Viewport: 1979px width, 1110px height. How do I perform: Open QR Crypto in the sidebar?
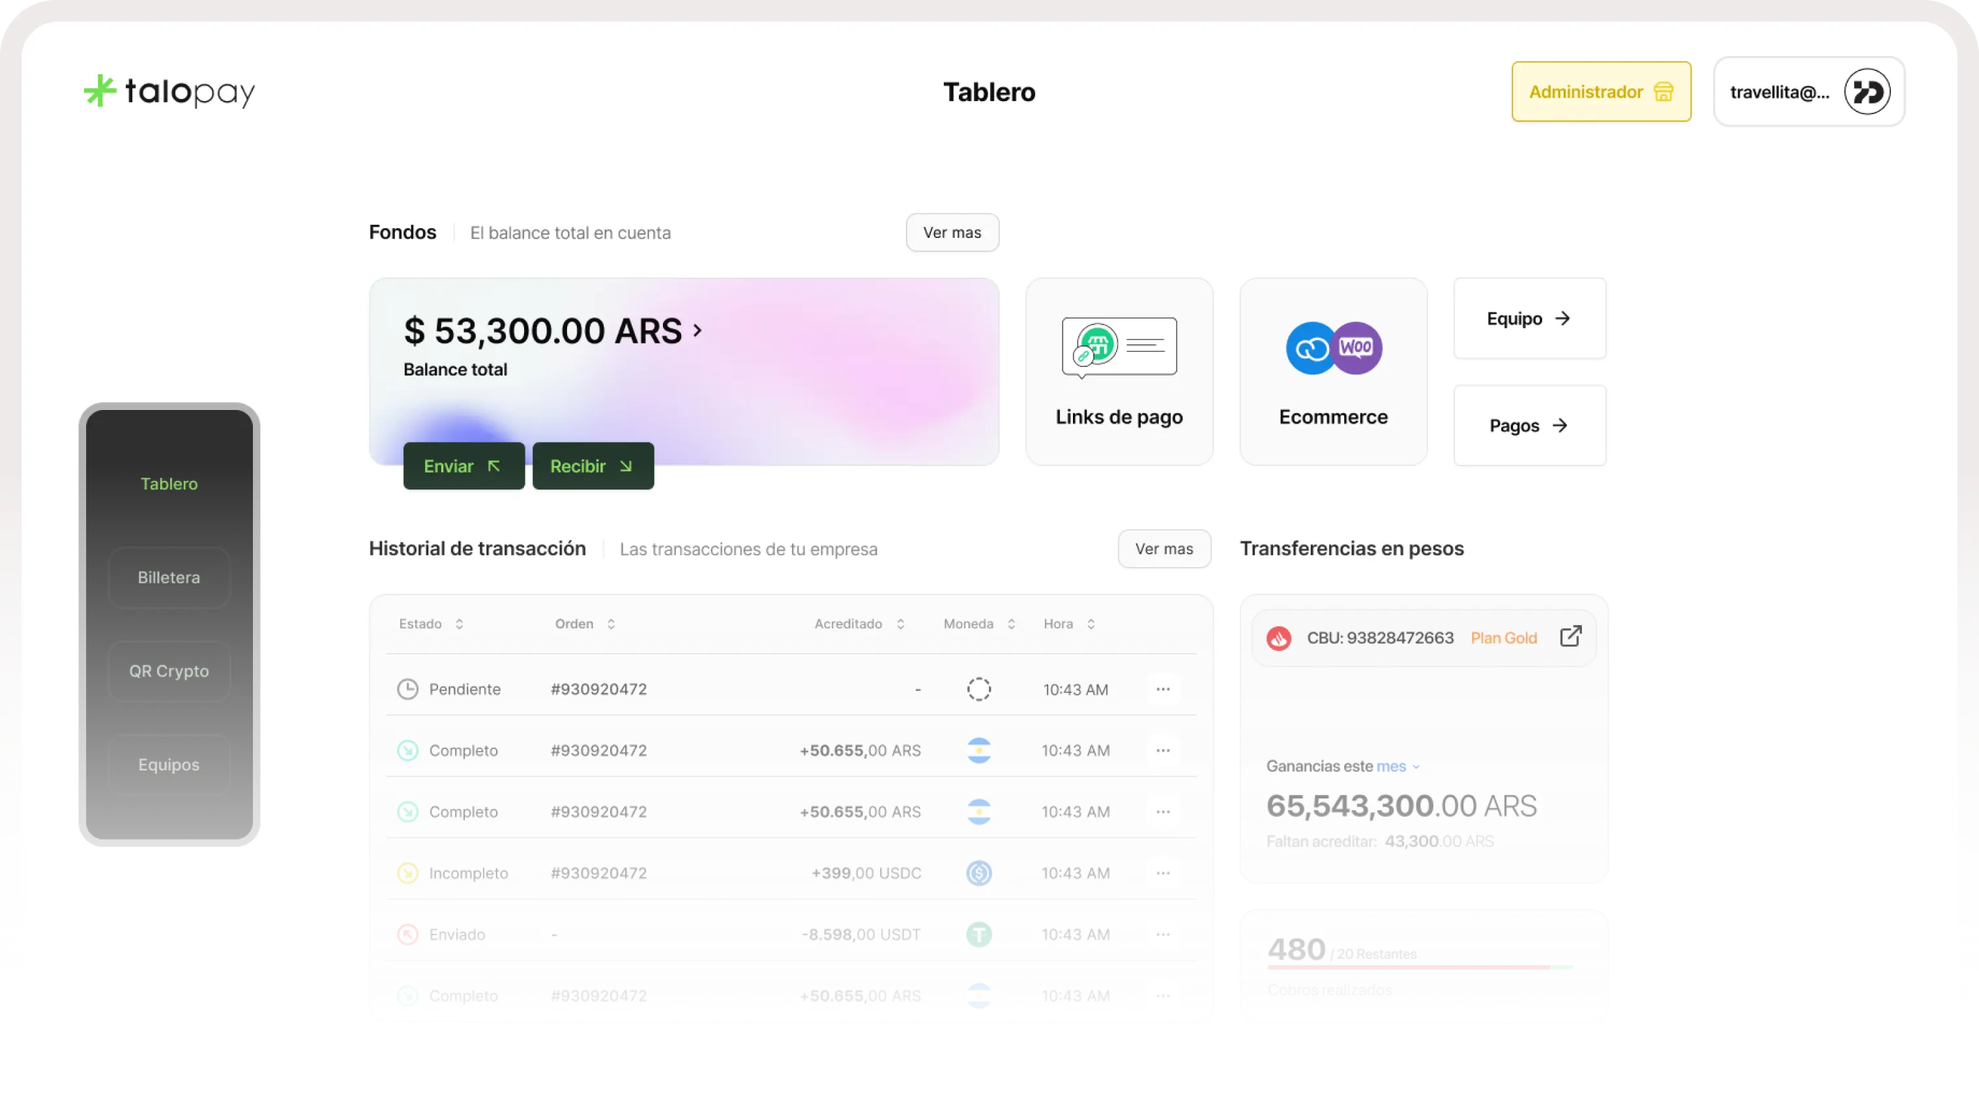[169, 671]
